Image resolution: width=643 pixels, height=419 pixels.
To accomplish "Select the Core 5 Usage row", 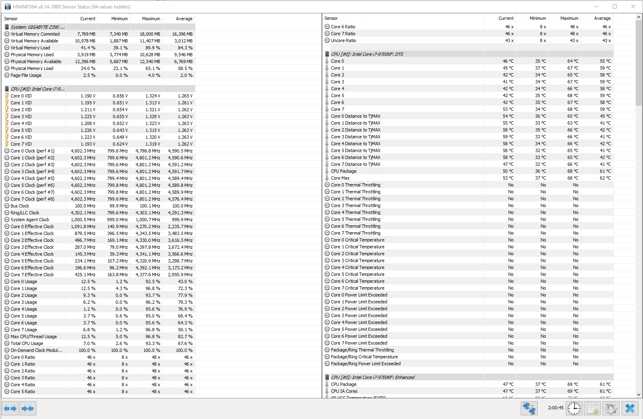I will click(x=99, y=316).
